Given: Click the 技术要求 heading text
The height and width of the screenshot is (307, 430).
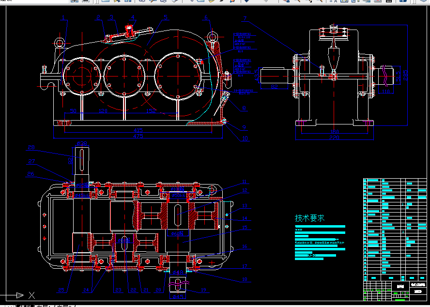Looking at the screenshot, I should click(x=309, y=218).
